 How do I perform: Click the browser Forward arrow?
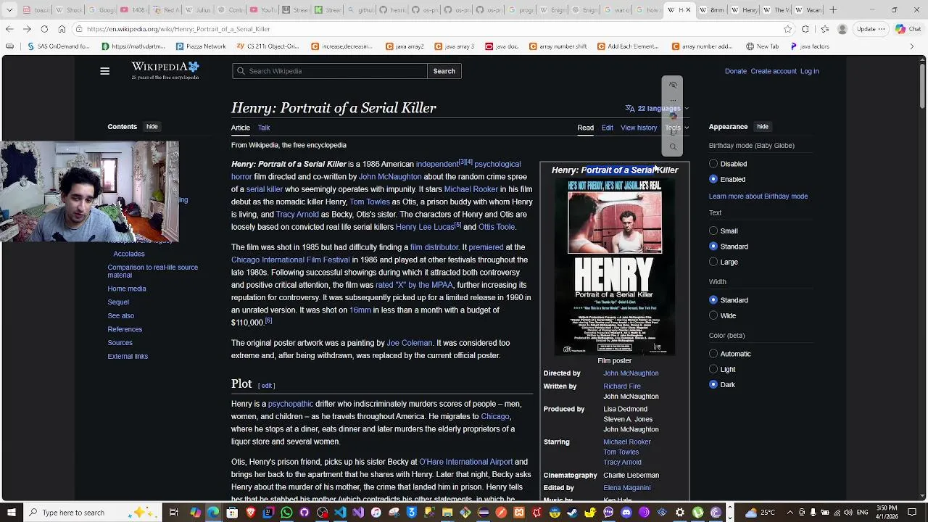point(27,29)
